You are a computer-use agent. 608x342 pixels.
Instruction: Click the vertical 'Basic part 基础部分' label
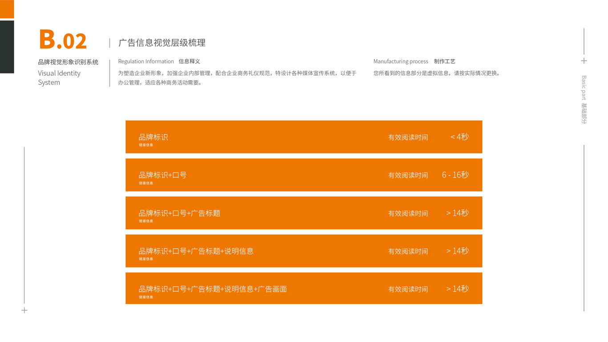point(584,100)
